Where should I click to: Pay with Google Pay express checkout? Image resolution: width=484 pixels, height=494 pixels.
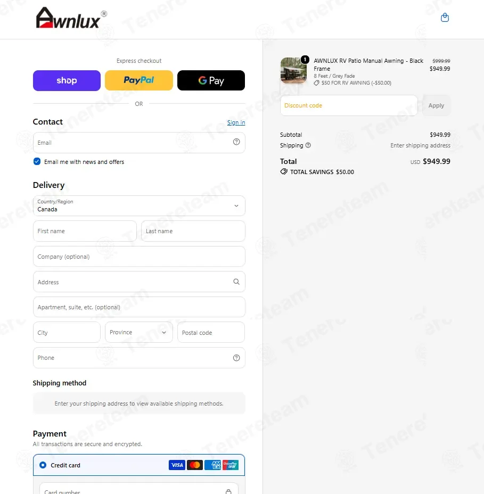click(x=211, y=80)
